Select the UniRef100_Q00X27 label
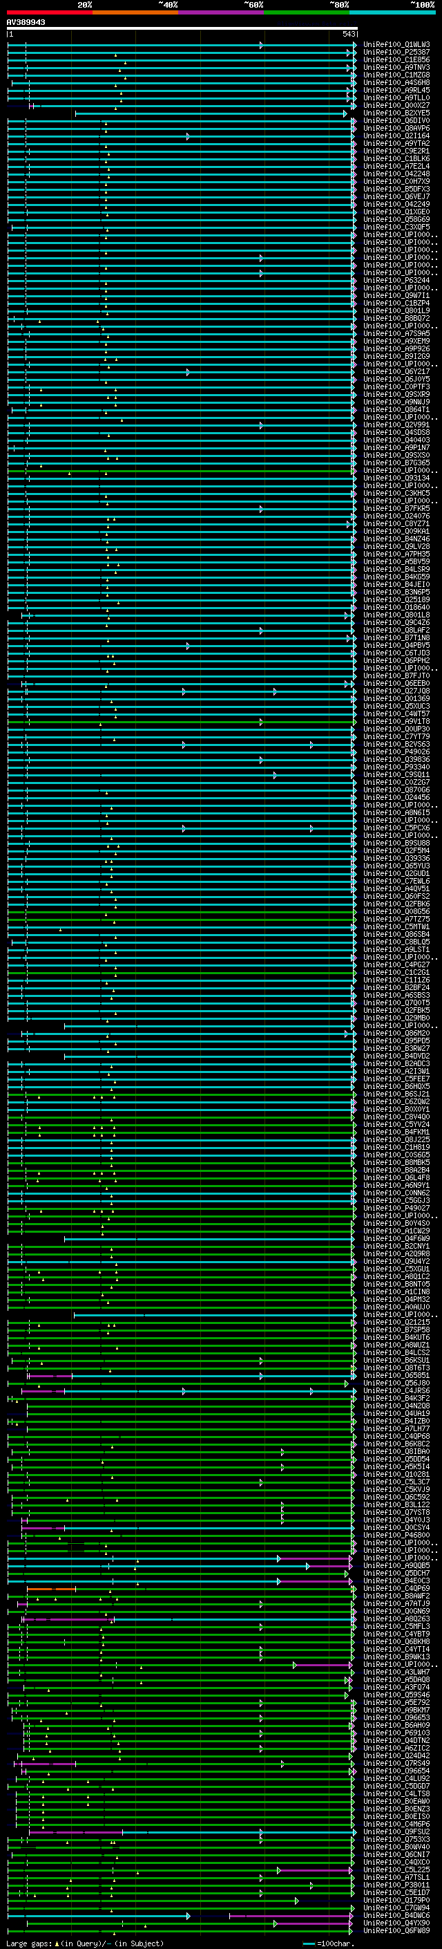Screen dimensions: 442x1949 [396, 105]
